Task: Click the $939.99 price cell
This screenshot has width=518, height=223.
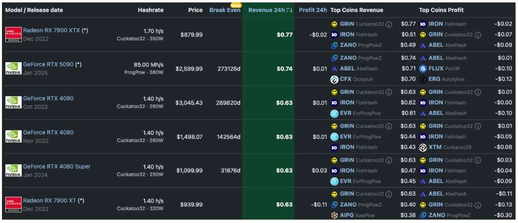Action: pyautogui.click(x=192, y=205)
